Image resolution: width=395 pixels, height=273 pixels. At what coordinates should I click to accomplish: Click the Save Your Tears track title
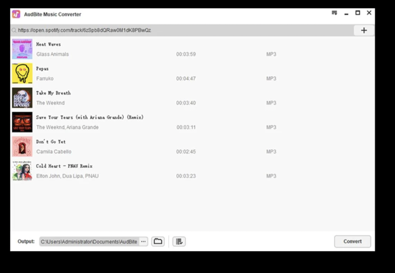[x=89, y=117]
